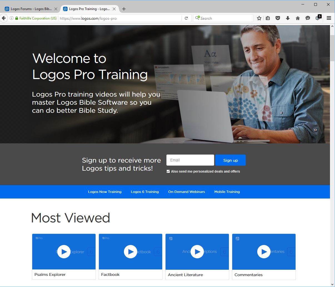335x287 pixels.
Task: Click the URL address bar
Action: (119, 18)
